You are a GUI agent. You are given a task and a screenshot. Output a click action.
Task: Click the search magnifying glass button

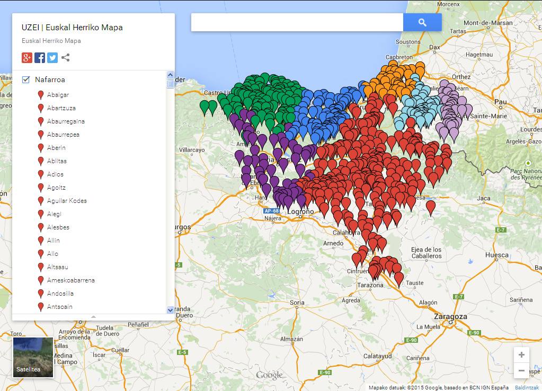[x=422, y=22]
